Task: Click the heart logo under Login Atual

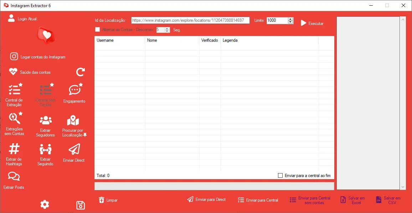Action: pos(45,35)
